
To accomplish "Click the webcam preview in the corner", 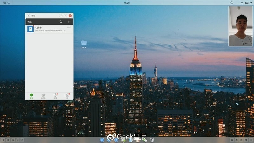I will pyautogui.click(x=241, y=26).
